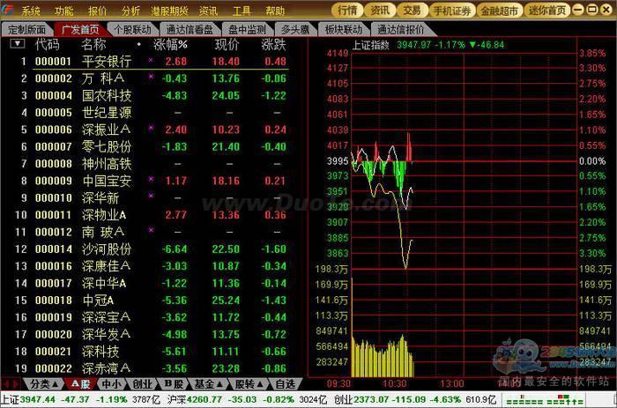Open the 资讯 menu
617x408 pixels.
click(x=208, y=11)
